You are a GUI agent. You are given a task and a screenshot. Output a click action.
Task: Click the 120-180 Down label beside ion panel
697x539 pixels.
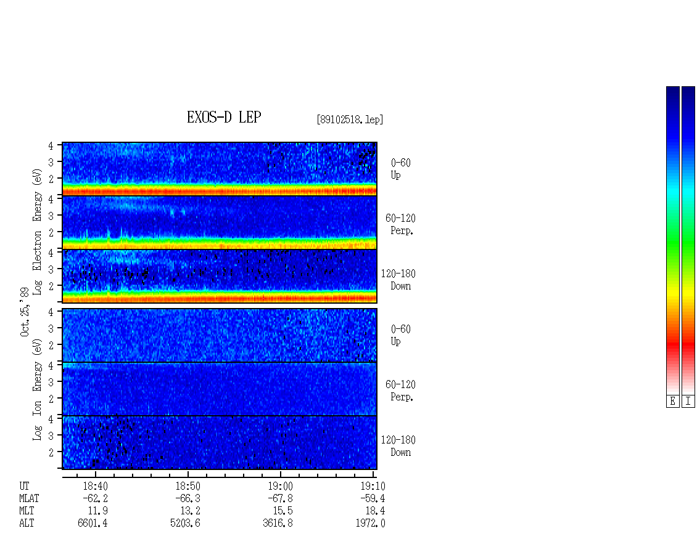(x=398, y=446)
